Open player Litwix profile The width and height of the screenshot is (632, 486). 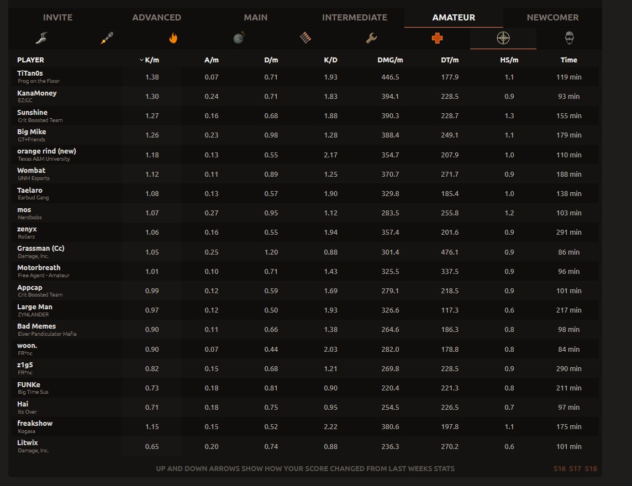coord(28,442)
